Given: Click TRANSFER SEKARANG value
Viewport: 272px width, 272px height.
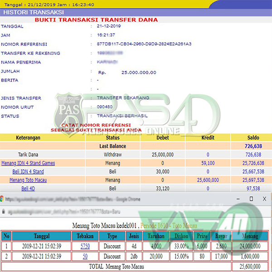Looking at the screenshot, I should click(123, 98).
